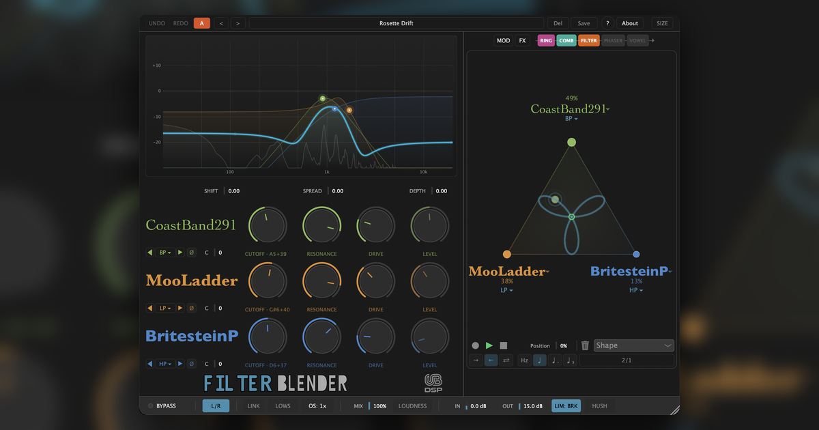819x430 pixels.
Task: Go to next preset arrow
Action: [x=238, y=23]
